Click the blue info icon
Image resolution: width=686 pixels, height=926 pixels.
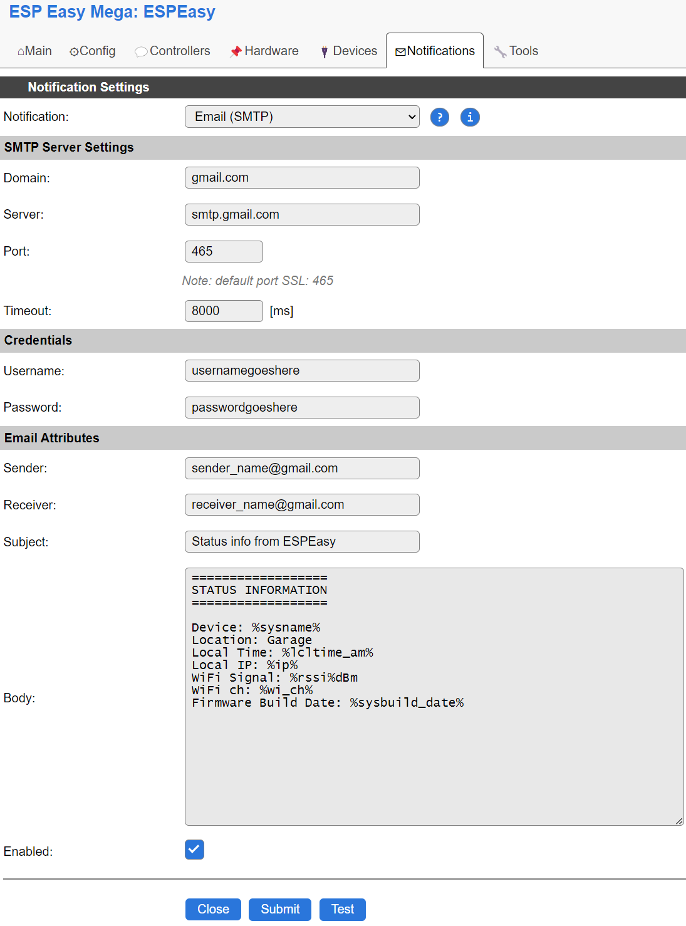coord(470,117)
